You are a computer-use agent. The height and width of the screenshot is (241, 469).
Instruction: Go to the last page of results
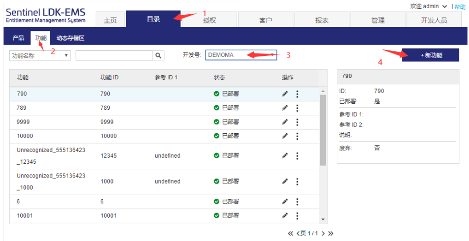(330, 233)
